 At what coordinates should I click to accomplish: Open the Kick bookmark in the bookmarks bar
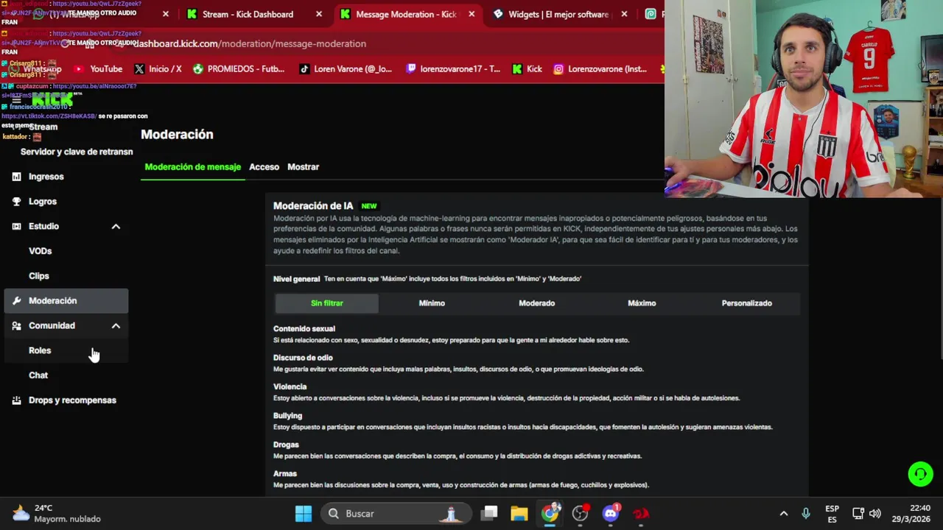(x=527, y=69)
